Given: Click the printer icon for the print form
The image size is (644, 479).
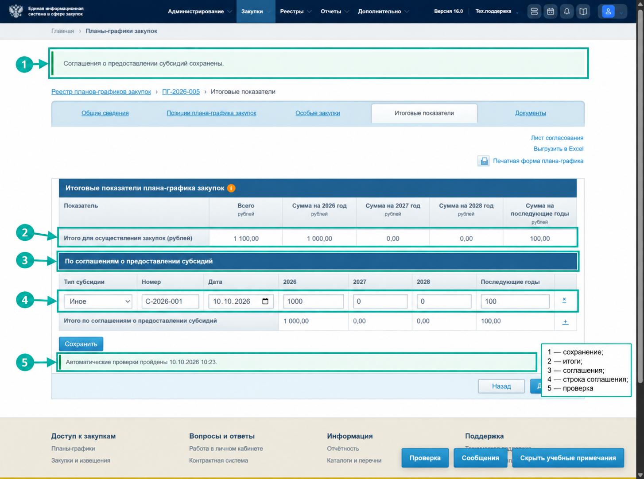Looking at the screenshot, I should tap(484, 161).
